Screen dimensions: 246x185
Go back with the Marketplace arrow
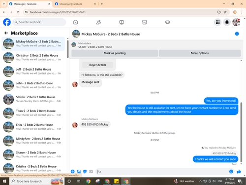pos(6,33)
